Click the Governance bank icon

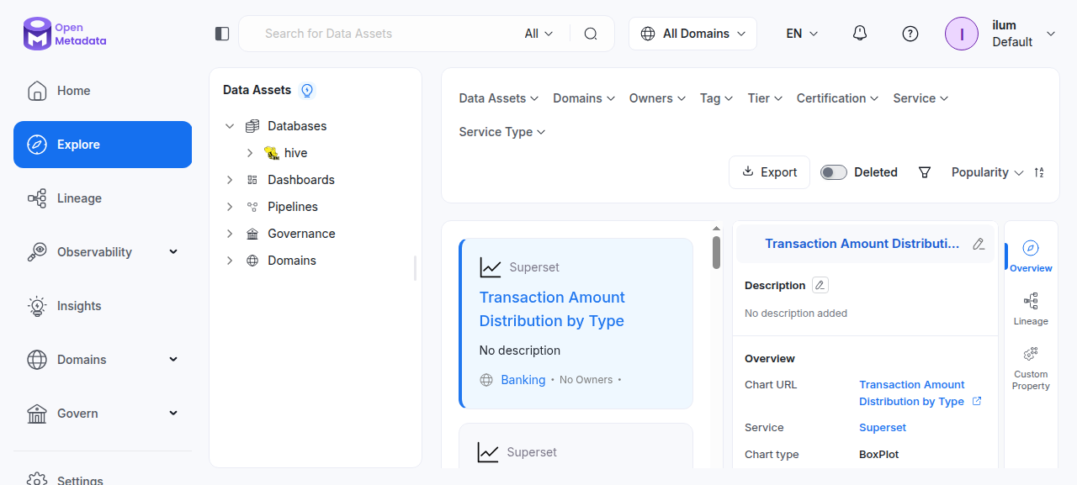(252, 234)
